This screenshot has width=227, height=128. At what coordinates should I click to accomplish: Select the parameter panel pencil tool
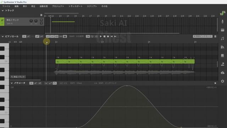(35, 83)
